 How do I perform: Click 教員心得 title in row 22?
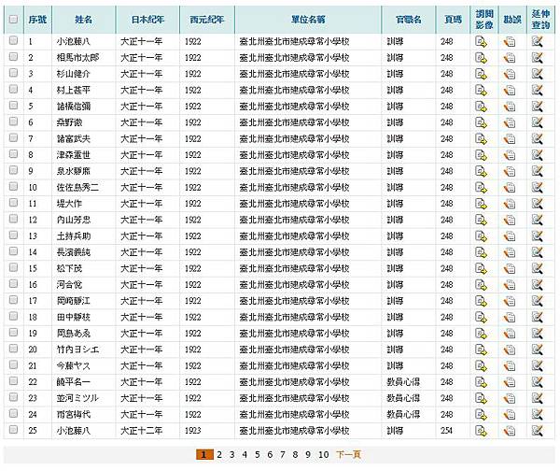(403, 382)
